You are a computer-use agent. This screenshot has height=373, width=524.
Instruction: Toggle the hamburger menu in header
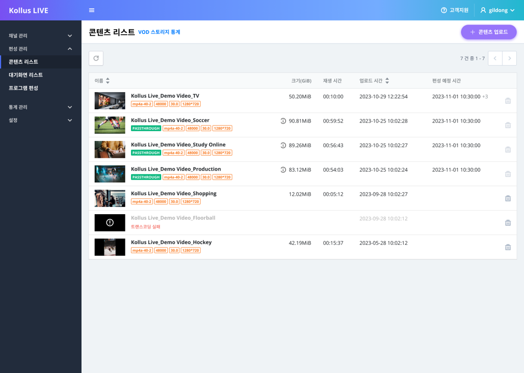point(92,10)
